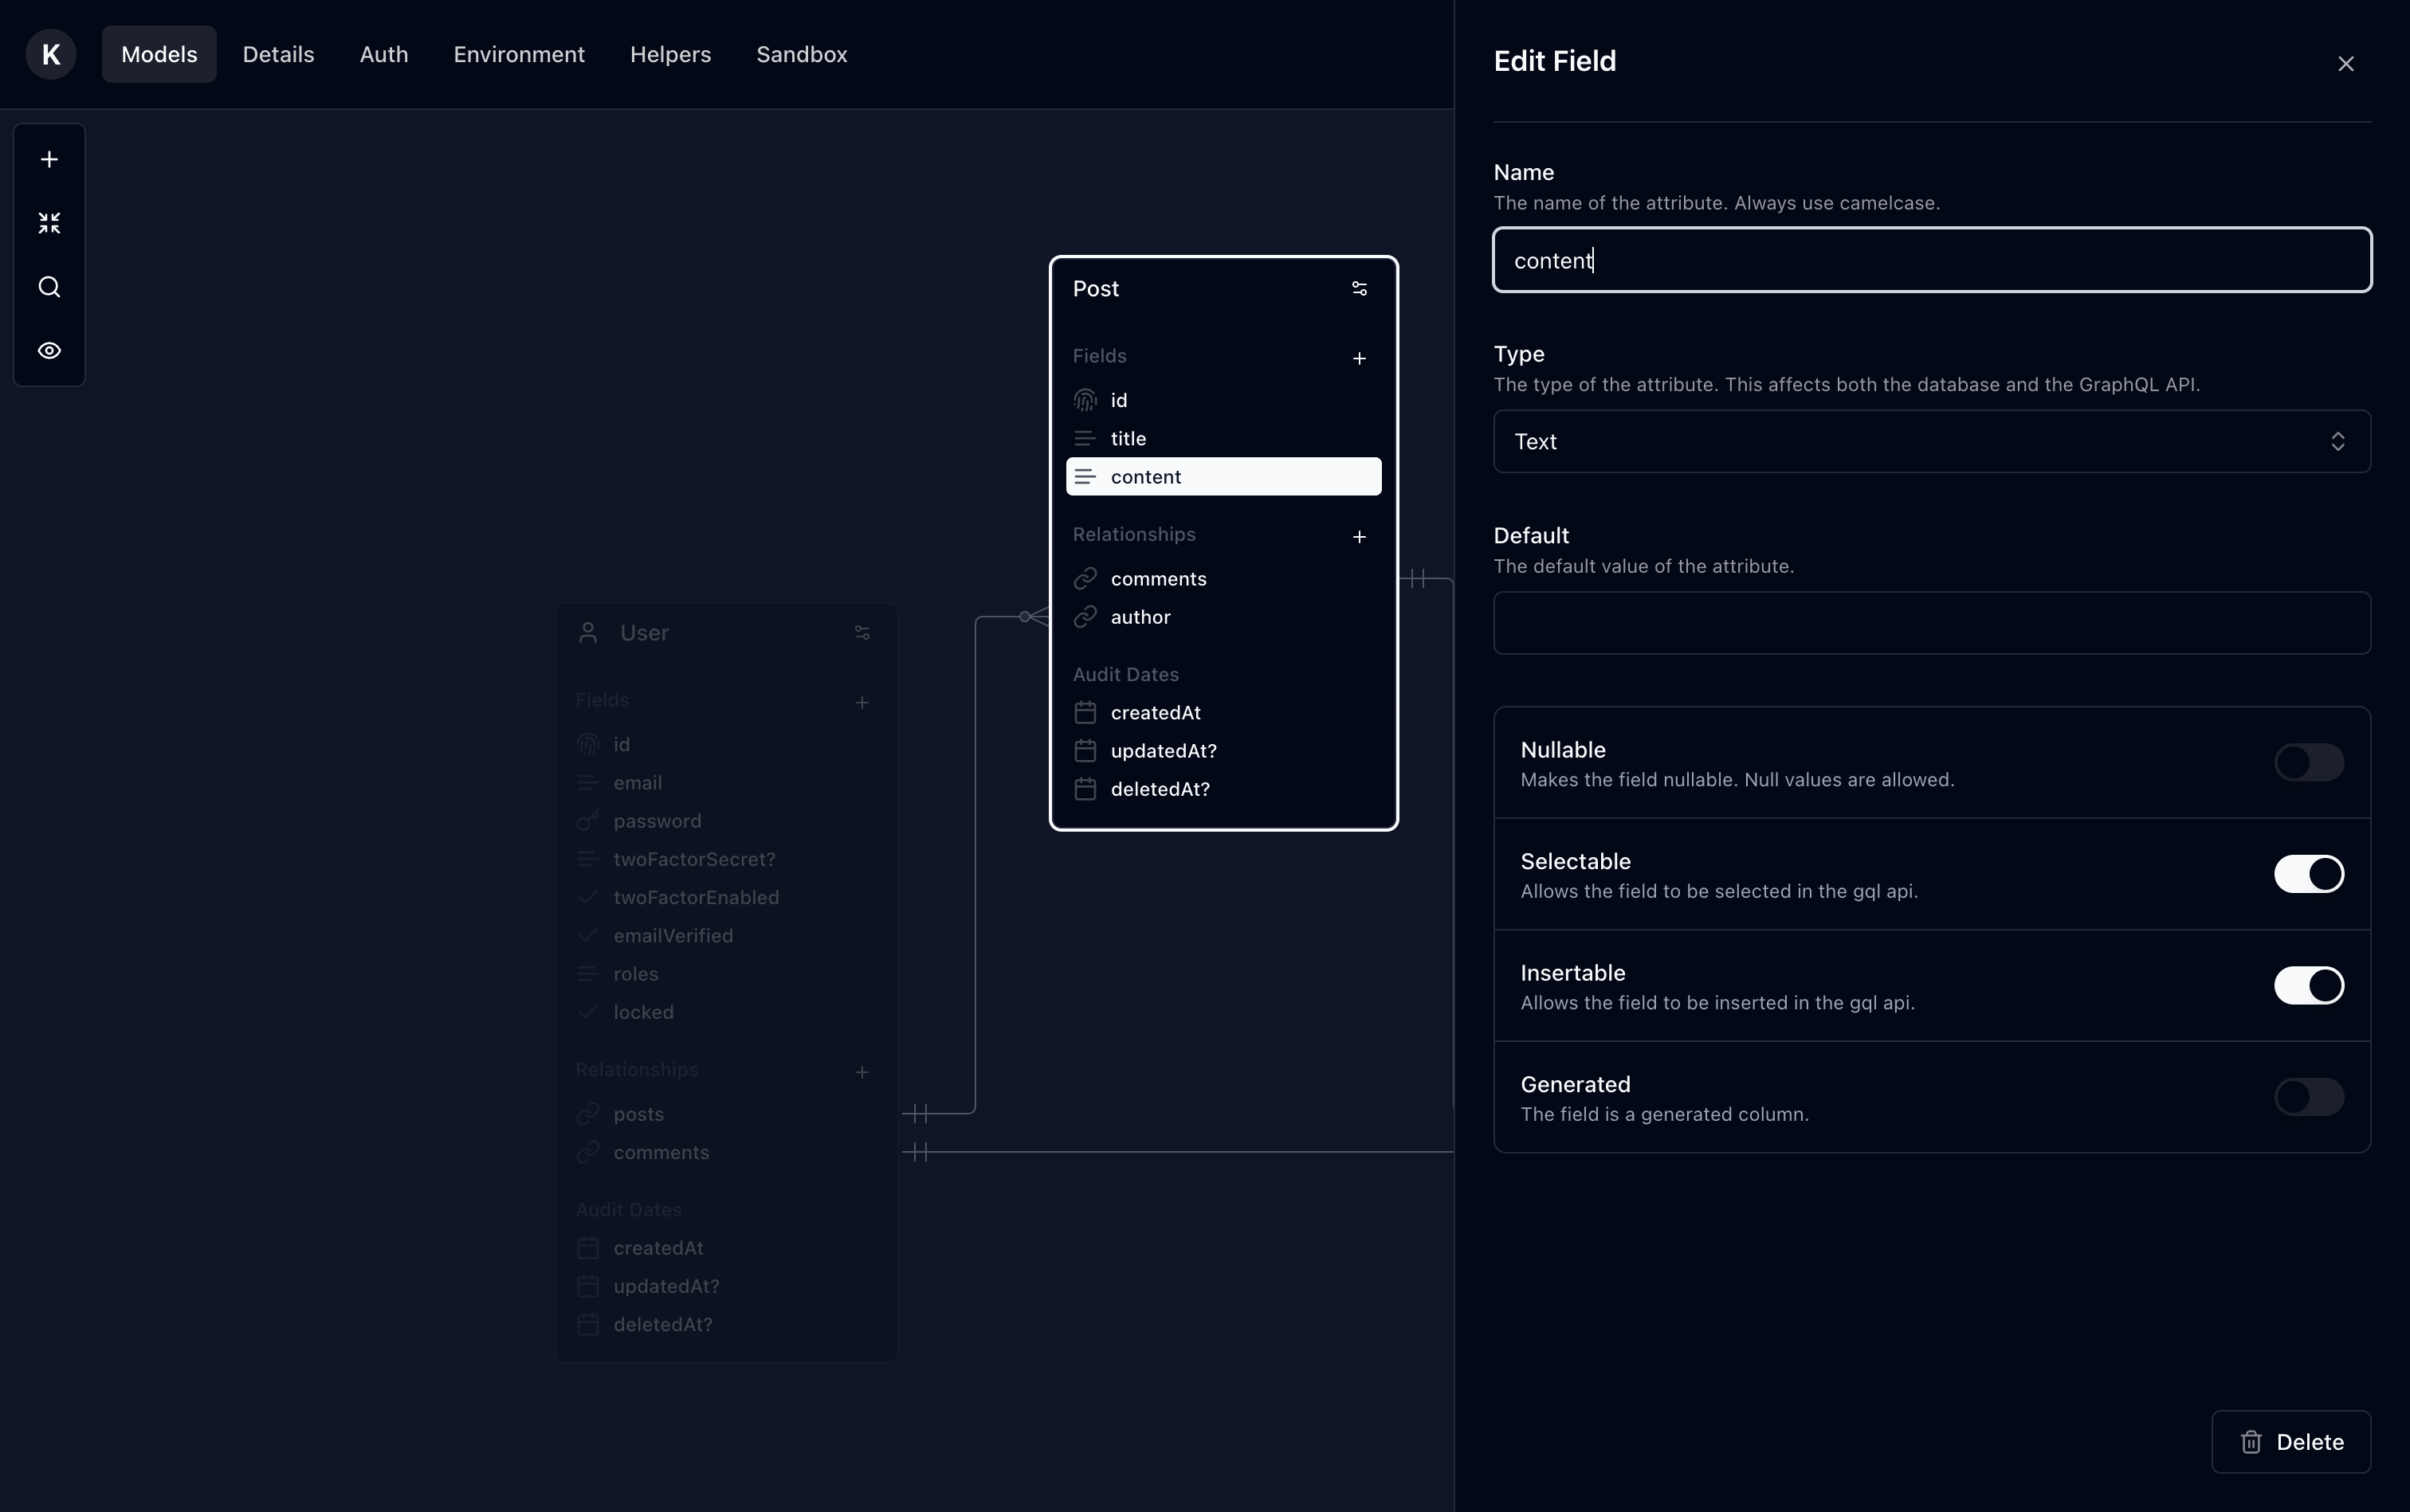Open Post model settings sliders icon
The image size is (2410, 1512).
(x=1359, y=289)
